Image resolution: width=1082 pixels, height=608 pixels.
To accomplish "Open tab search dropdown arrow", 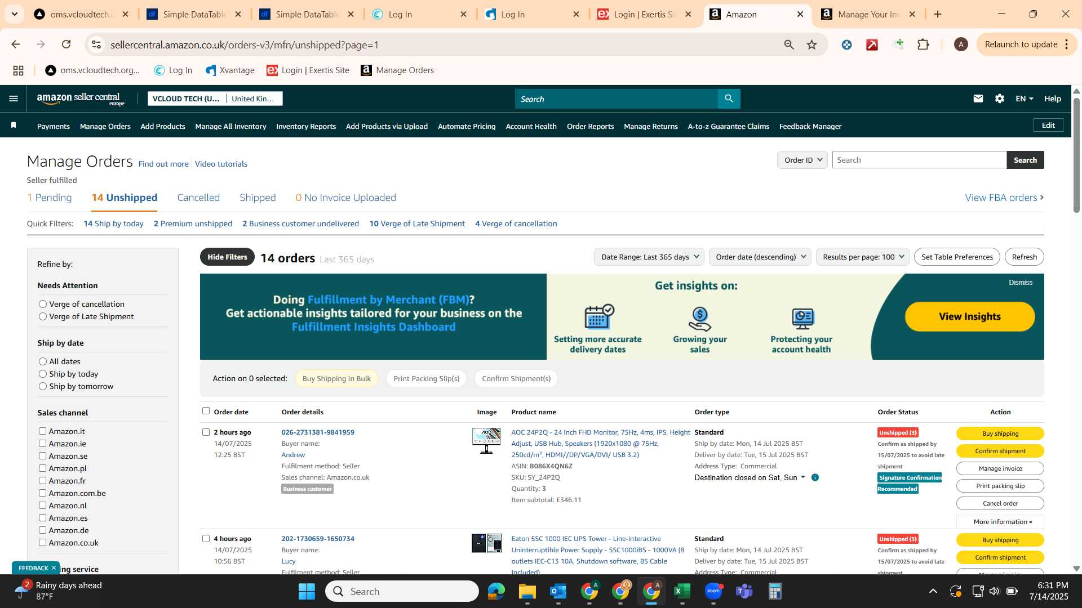I will point(14,14).
